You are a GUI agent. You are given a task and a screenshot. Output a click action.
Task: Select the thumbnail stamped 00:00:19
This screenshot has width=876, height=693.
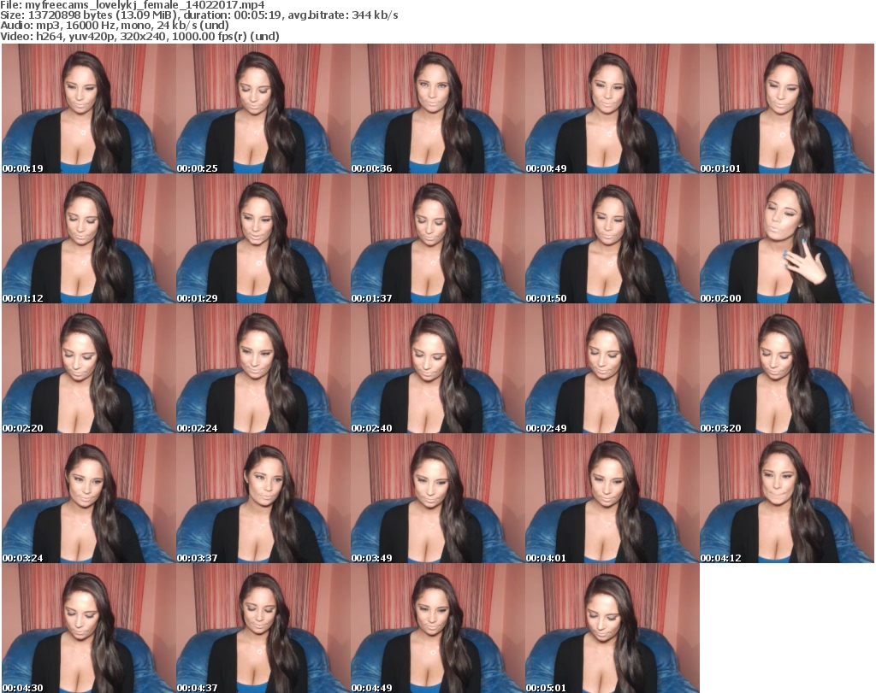[89, 109]
